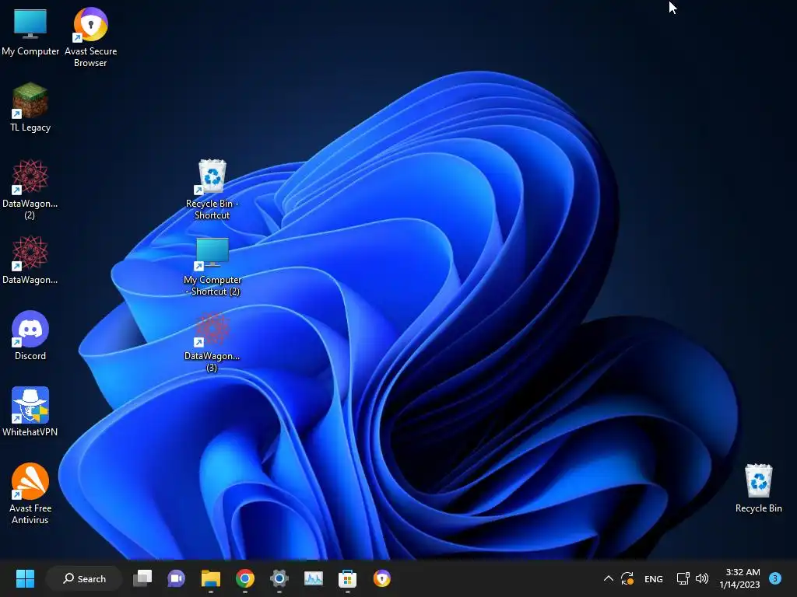This screenshot has height=597, width=797.
Task: Select the DataWagon shortcut above Discord
Action: tap(30, 260)
